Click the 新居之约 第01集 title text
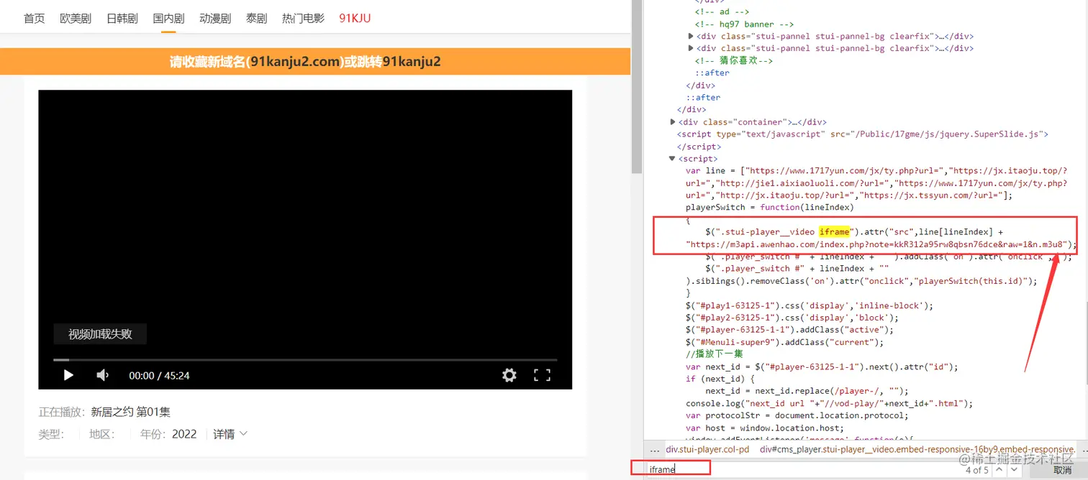Viewport: 1088px width, 480px height. pos(130,412)
